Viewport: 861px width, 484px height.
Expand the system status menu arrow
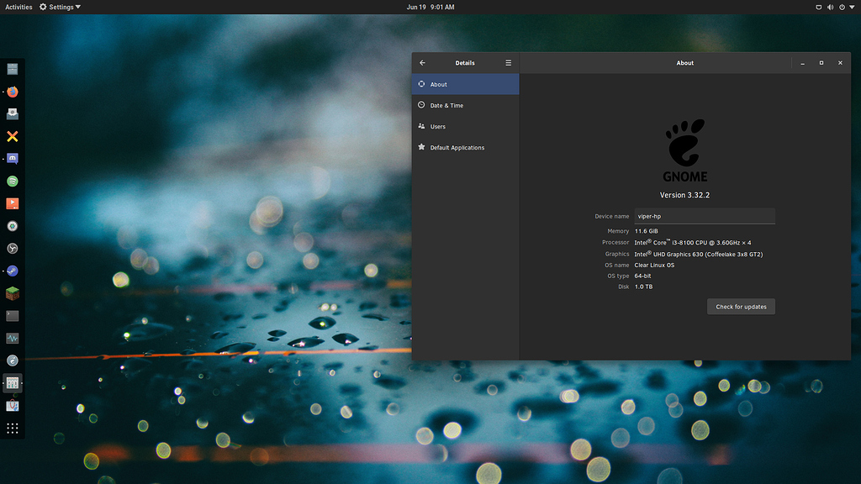pyautogui.click(x=853, y=7)
